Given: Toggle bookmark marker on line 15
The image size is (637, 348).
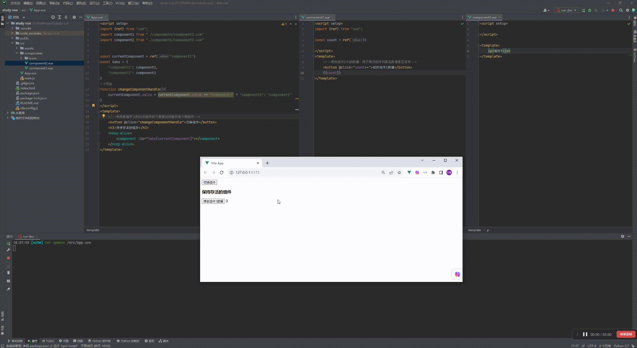Looking at the screenshot, I should (93, 106).
